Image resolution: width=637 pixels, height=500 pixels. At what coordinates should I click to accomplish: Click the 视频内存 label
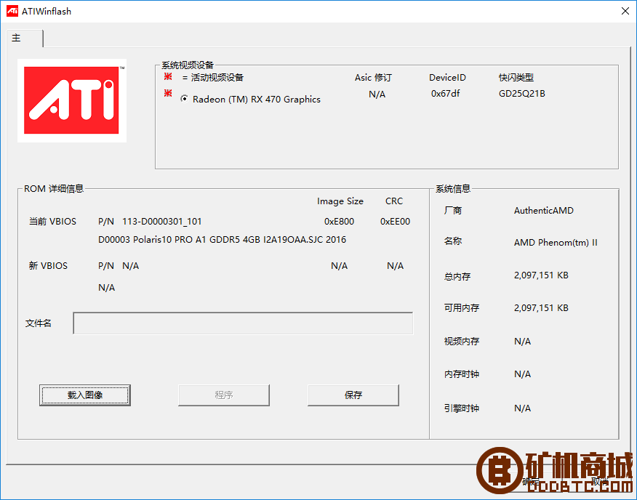click(462, 341)
